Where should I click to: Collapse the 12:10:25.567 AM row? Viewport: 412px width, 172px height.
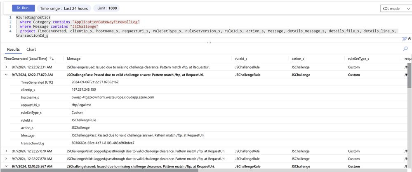click(x=6, y=167)
